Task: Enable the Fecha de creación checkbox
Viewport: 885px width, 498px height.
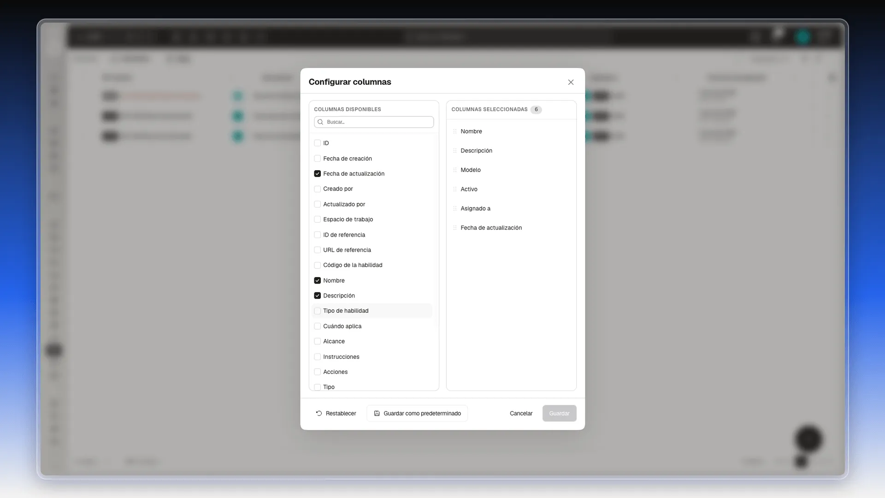Action: pyautogui.click(x=317, y=159)
